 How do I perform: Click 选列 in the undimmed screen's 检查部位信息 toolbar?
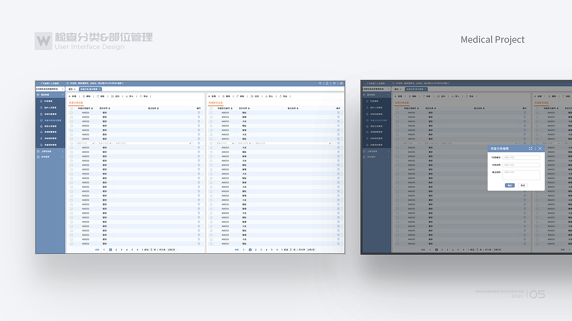[255, 96]
